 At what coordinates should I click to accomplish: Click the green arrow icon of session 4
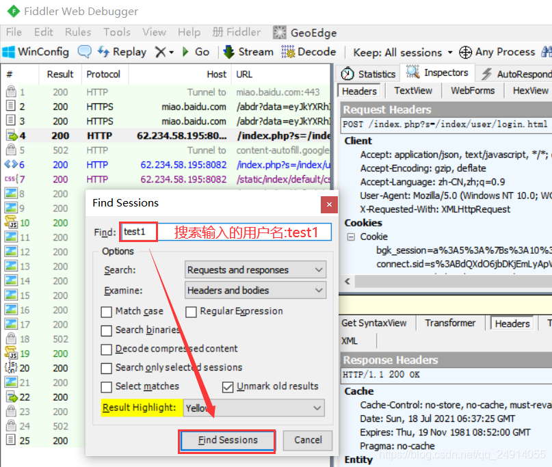click(11, 135)
